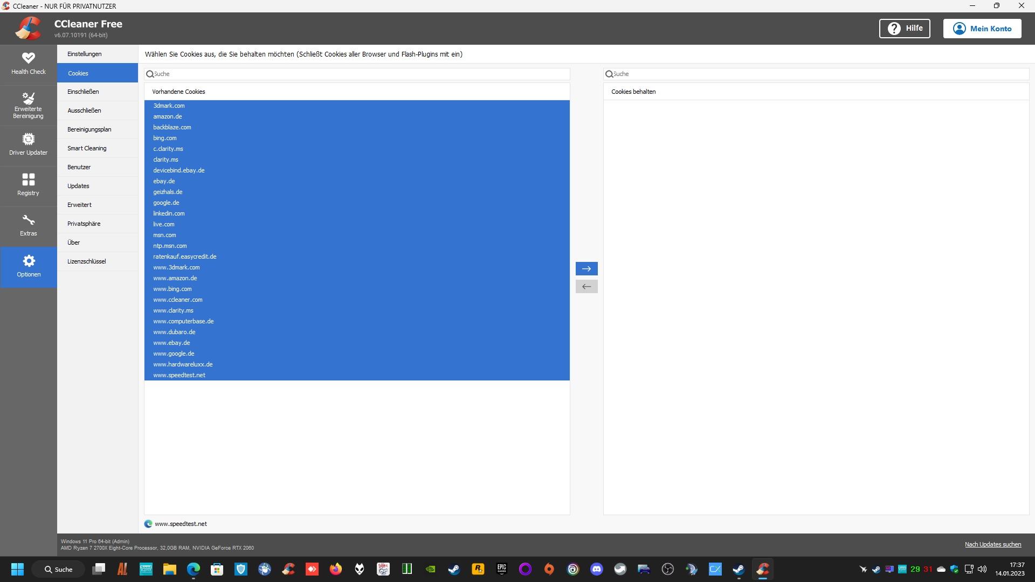Click the CCleaner logo in header
The height and width of the screenshot is (582, 1035).
point(28,29)
